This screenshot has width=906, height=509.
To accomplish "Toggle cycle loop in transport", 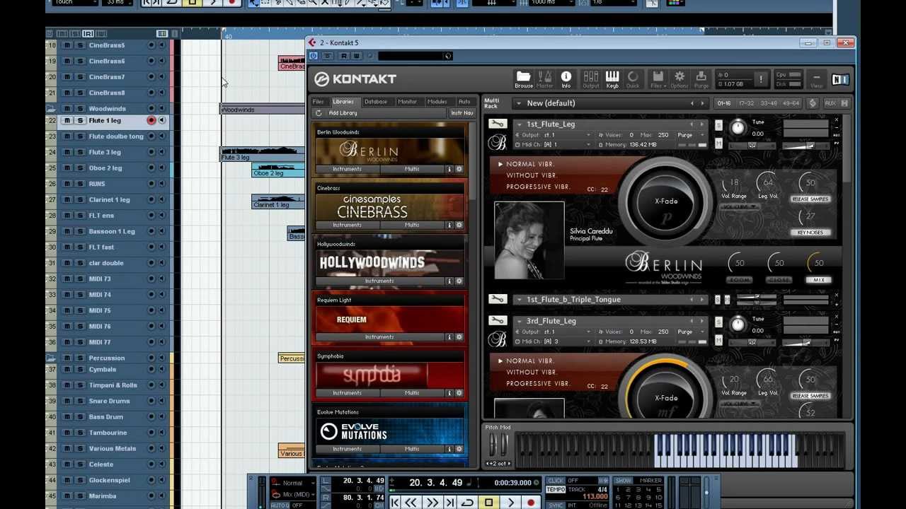I will (x=467, y=503).
